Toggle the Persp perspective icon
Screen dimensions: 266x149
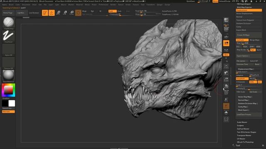[226, 30]
